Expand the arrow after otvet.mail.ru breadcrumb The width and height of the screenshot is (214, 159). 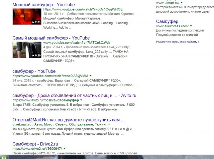pos(109,124)
